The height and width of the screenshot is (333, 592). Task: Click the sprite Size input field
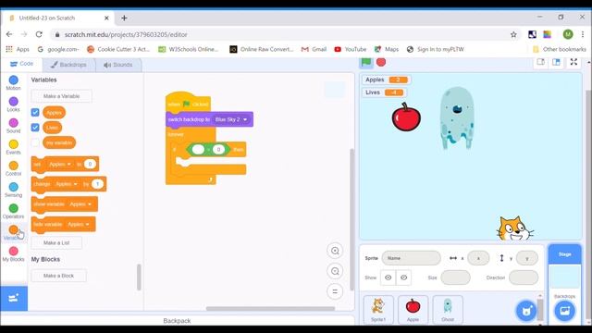click(x=455, y=277)
